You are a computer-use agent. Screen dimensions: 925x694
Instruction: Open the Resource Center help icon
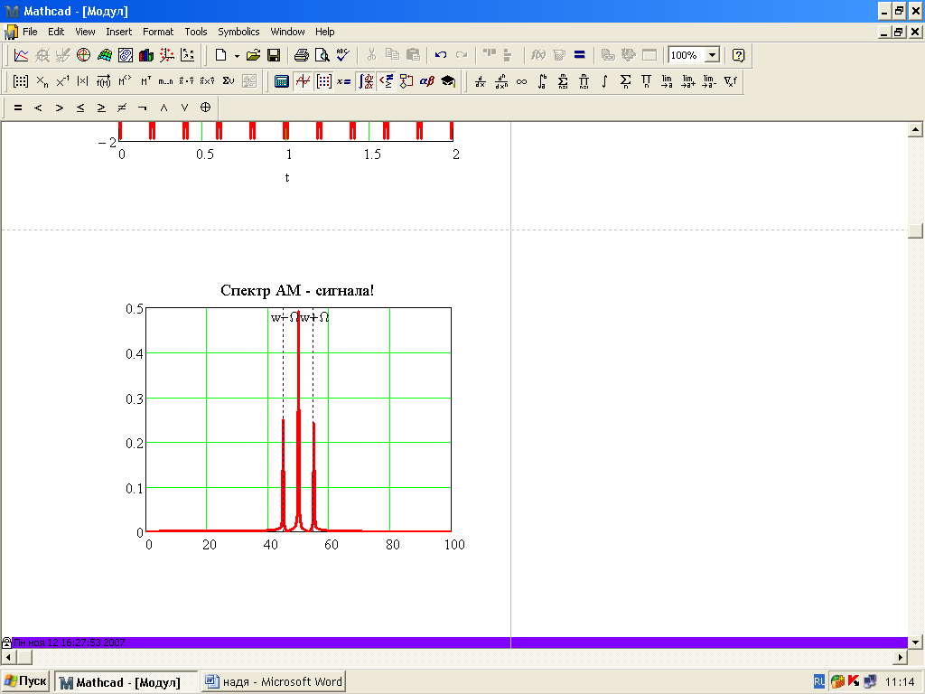(738, 55)
